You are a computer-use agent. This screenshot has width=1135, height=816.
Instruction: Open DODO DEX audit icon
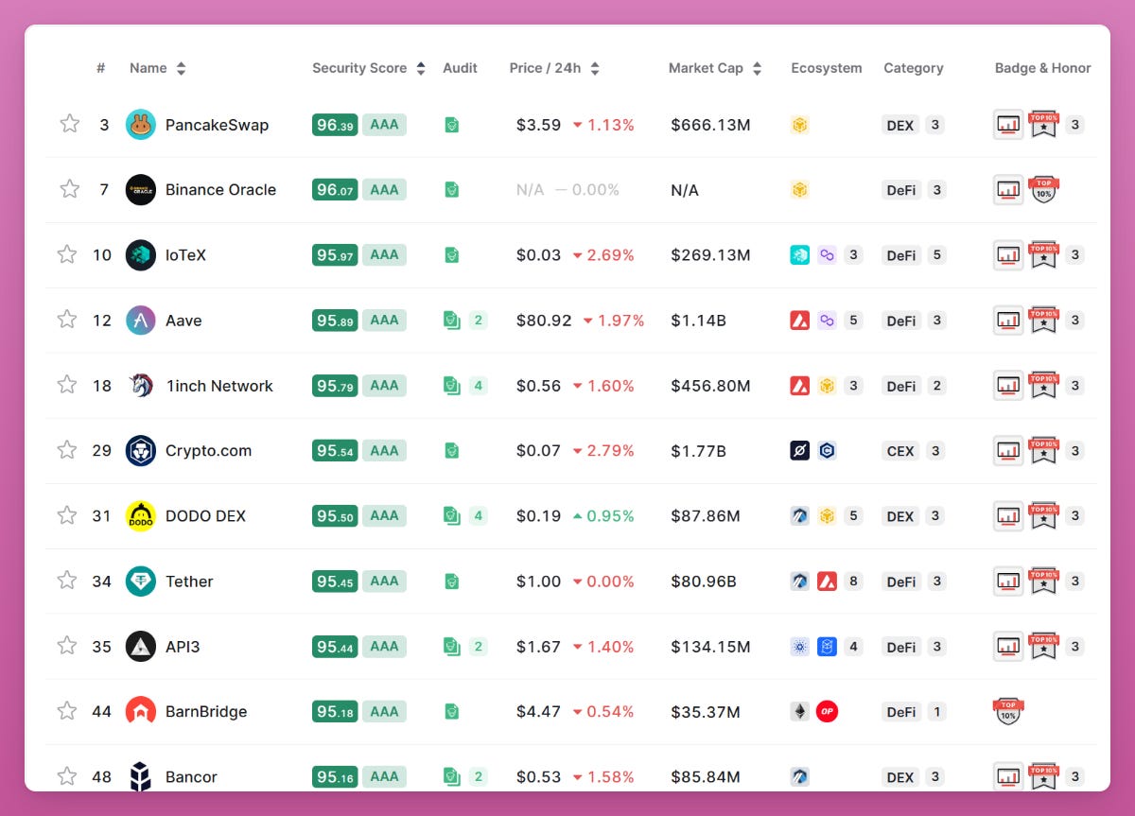452,515
